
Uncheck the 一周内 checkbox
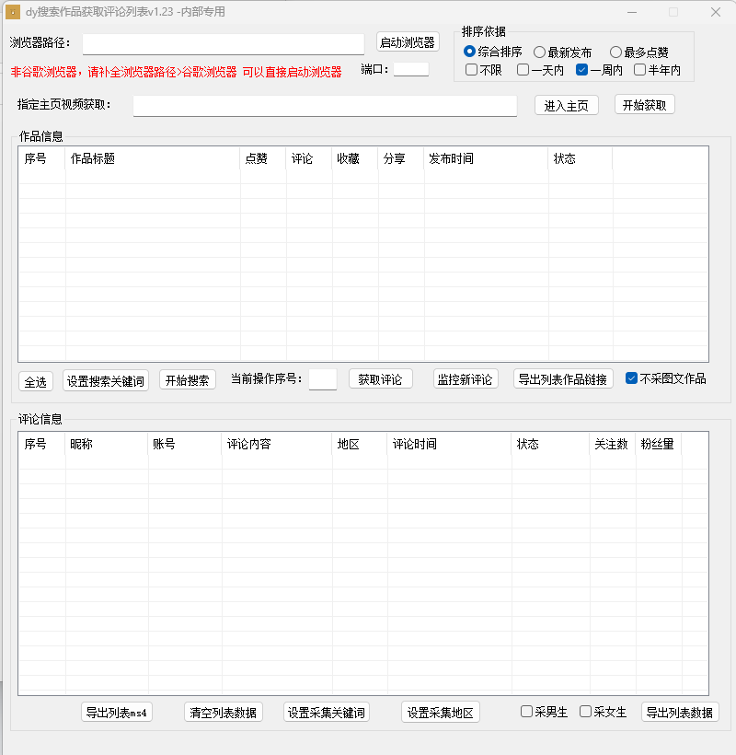tap(582, 70)
